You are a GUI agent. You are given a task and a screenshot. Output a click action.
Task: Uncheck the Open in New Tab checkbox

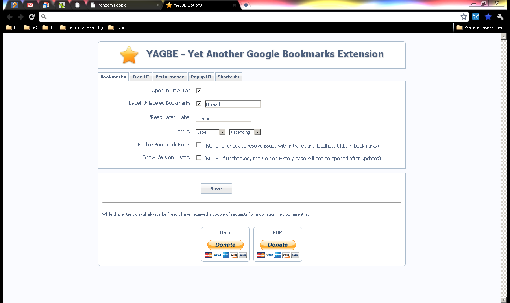199,91
